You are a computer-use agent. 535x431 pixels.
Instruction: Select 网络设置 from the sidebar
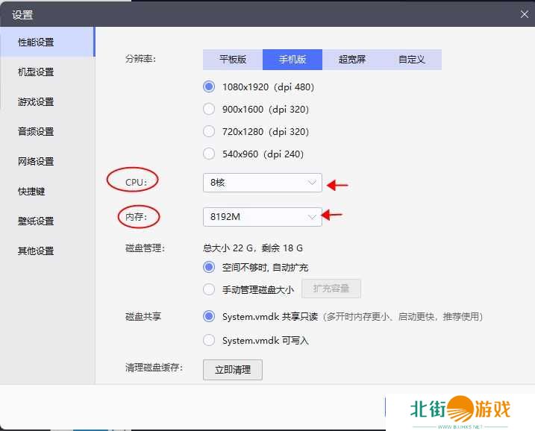coord(36,162)
